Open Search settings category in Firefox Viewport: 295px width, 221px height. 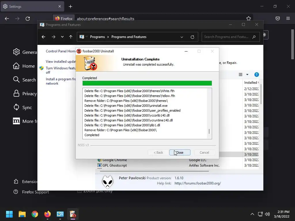pos(24,80)
